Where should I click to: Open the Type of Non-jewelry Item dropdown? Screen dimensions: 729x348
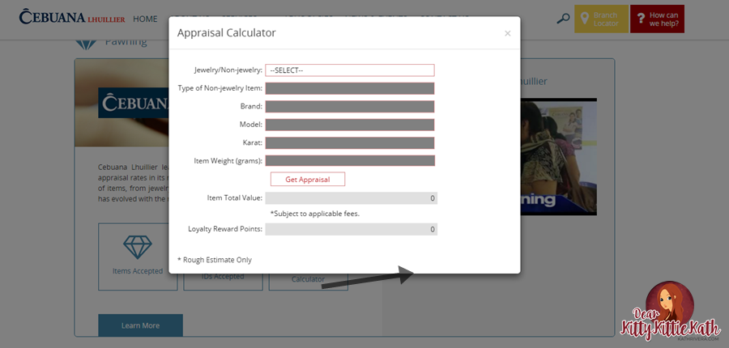pyautogui.click(x=350, y=88)
